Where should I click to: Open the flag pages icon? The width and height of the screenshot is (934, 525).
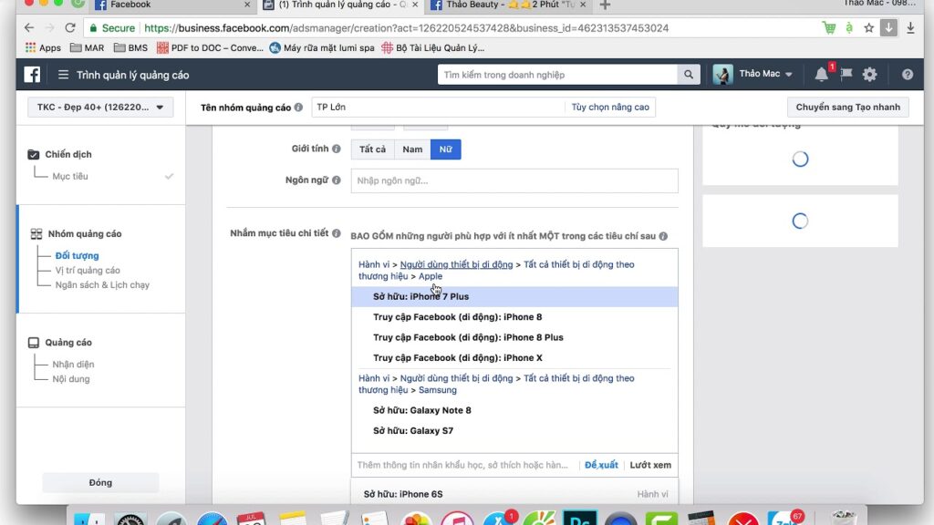(846, 75)
